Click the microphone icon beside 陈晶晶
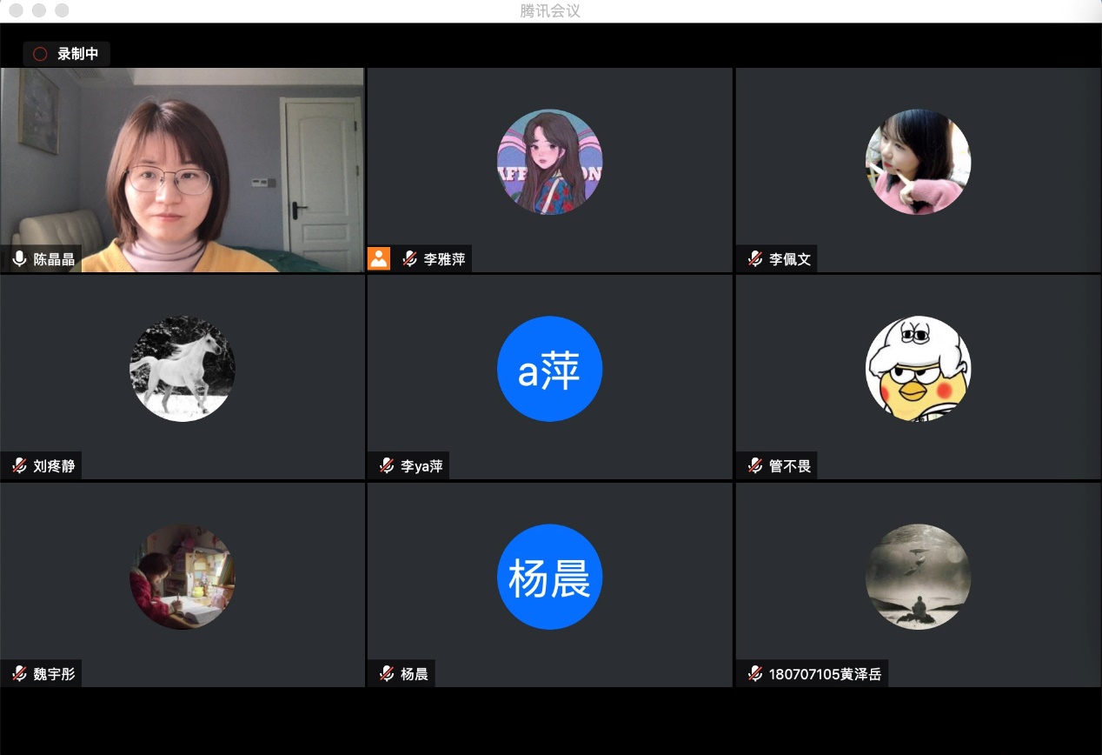Viewport: 1102px width, 755px height. tap(20, 258)
